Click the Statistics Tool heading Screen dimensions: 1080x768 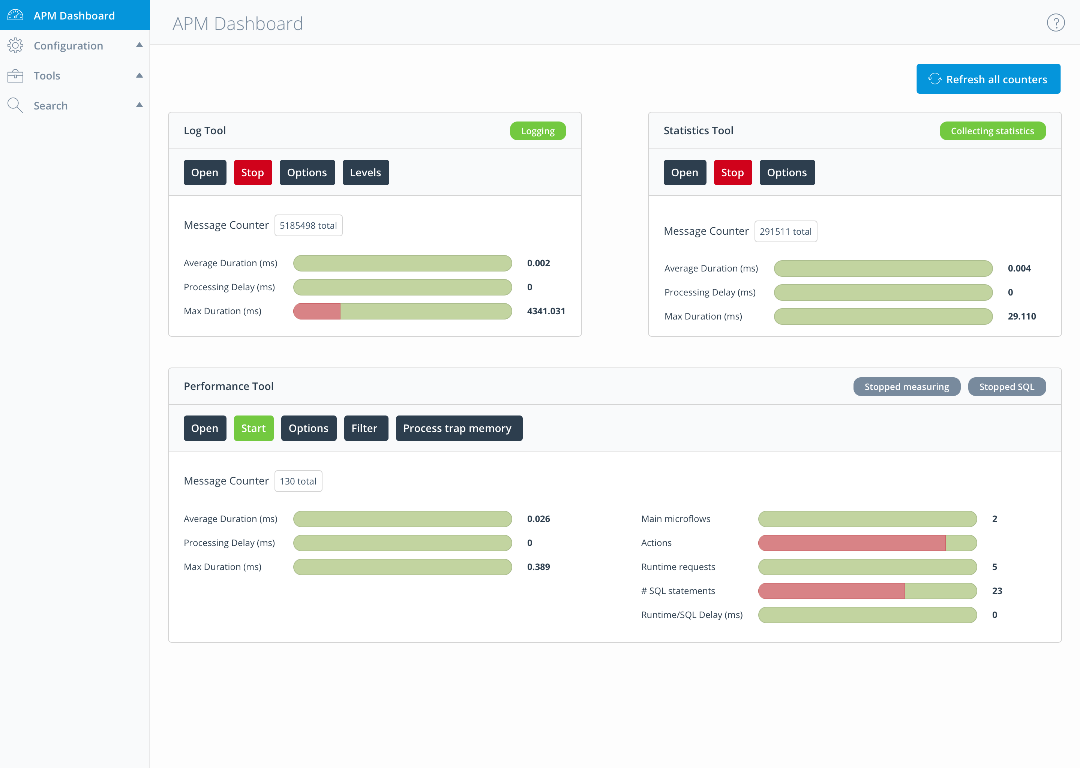point(698,130)
